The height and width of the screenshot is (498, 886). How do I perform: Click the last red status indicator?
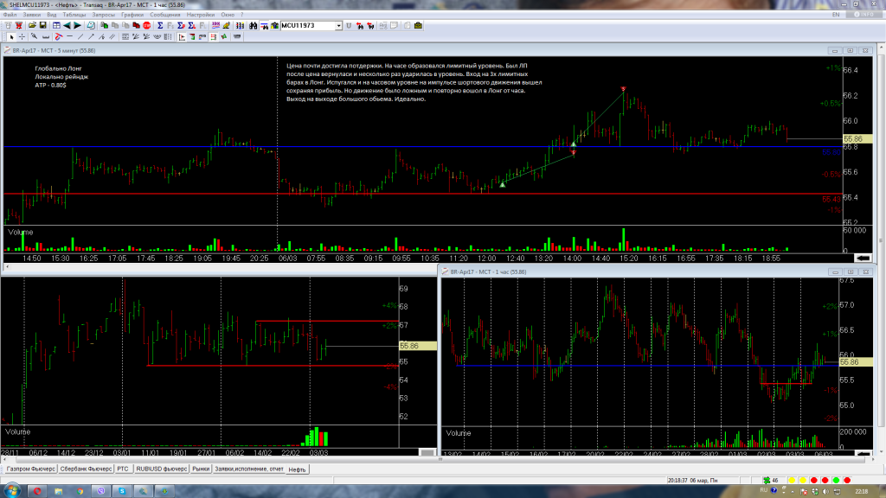pos(847,480)
